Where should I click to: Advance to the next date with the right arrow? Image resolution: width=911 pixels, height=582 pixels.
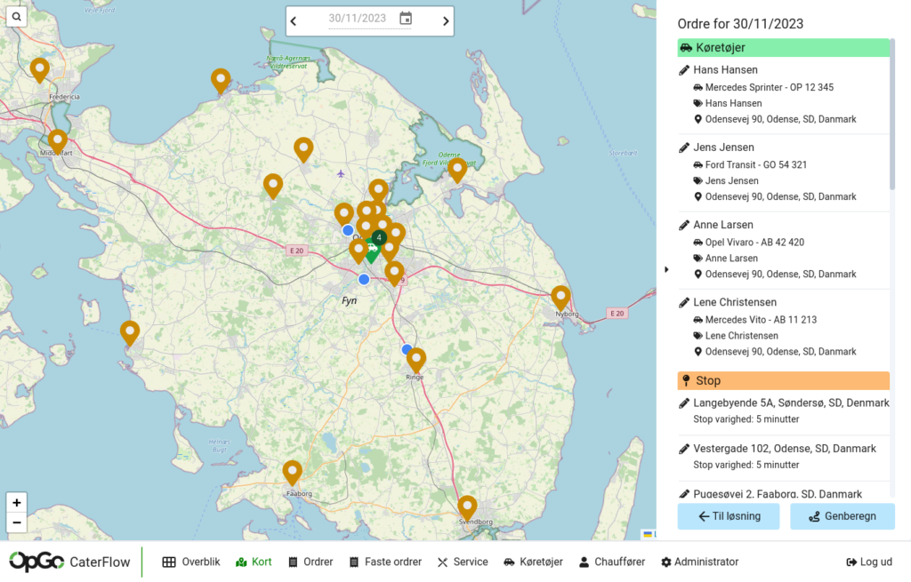446,20
